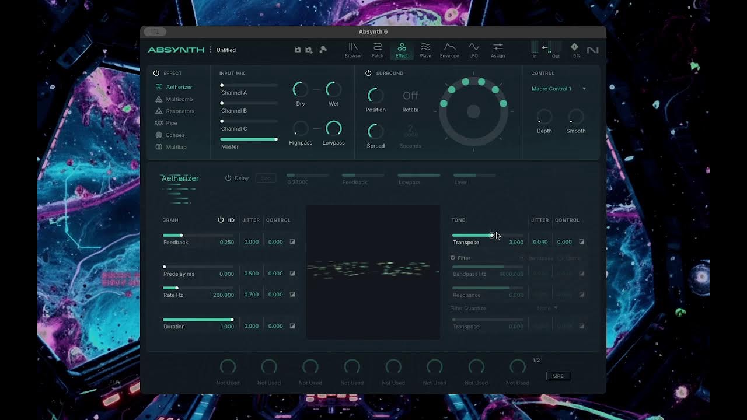
Task: Click the Untitled preset name
Action: 226,50
